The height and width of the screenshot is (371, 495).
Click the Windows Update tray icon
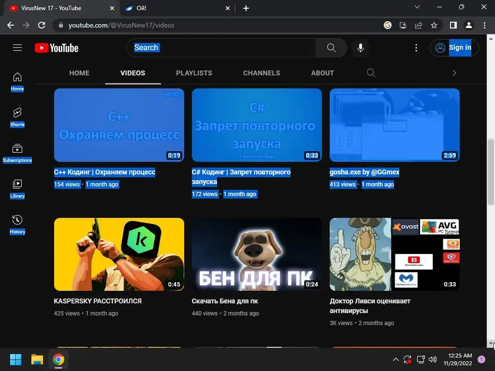tap(408, 359)
